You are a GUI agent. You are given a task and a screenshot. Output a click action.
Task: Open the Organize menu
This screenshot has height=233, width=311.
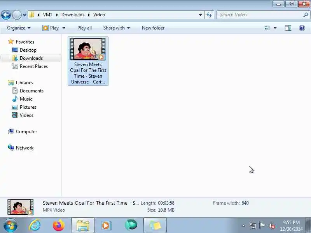pyautogui.click(x=19, y=28)
